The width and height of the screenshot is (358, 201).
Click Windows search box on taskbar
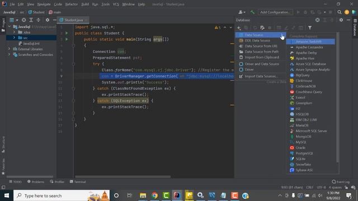62,195
